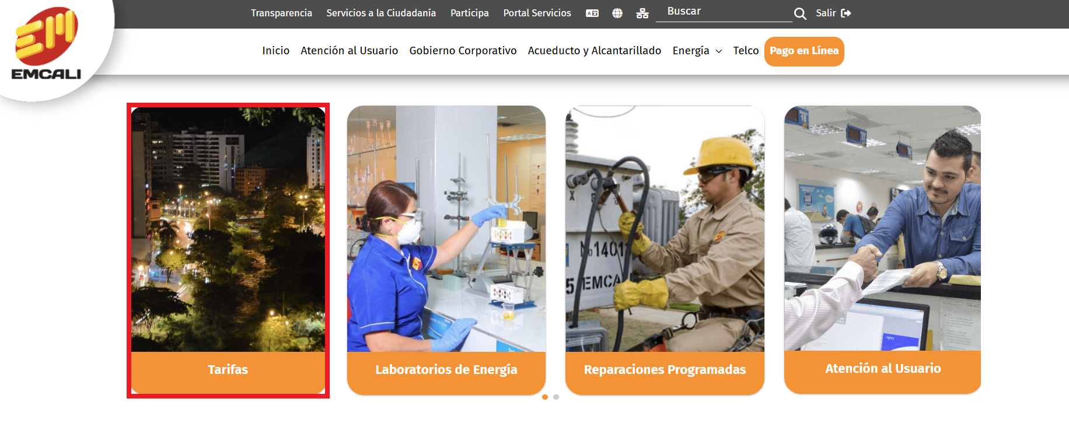1069x430 pixels.
Task: Open the A-Z glossary icon
Action: pos(592,13)
